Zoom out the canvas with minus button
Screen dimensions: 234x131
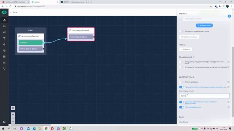point(13,122)
